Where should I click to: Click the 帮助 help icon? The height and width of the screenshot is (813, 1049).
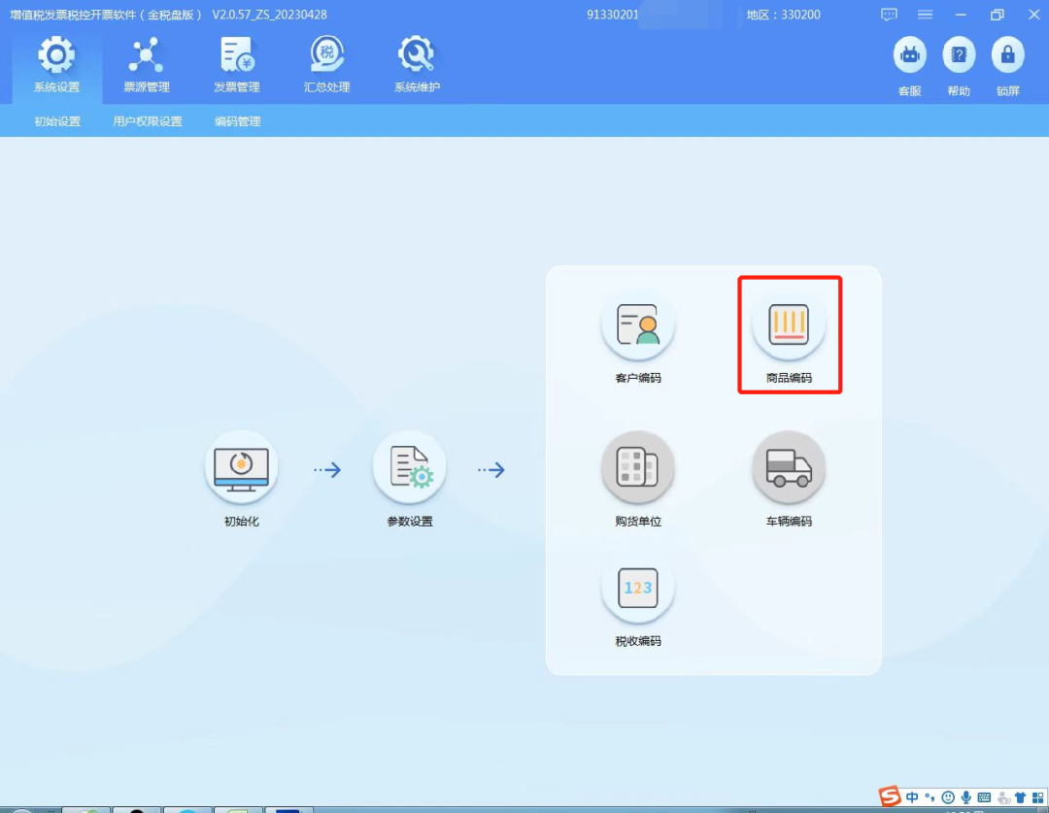pos(959,56)
